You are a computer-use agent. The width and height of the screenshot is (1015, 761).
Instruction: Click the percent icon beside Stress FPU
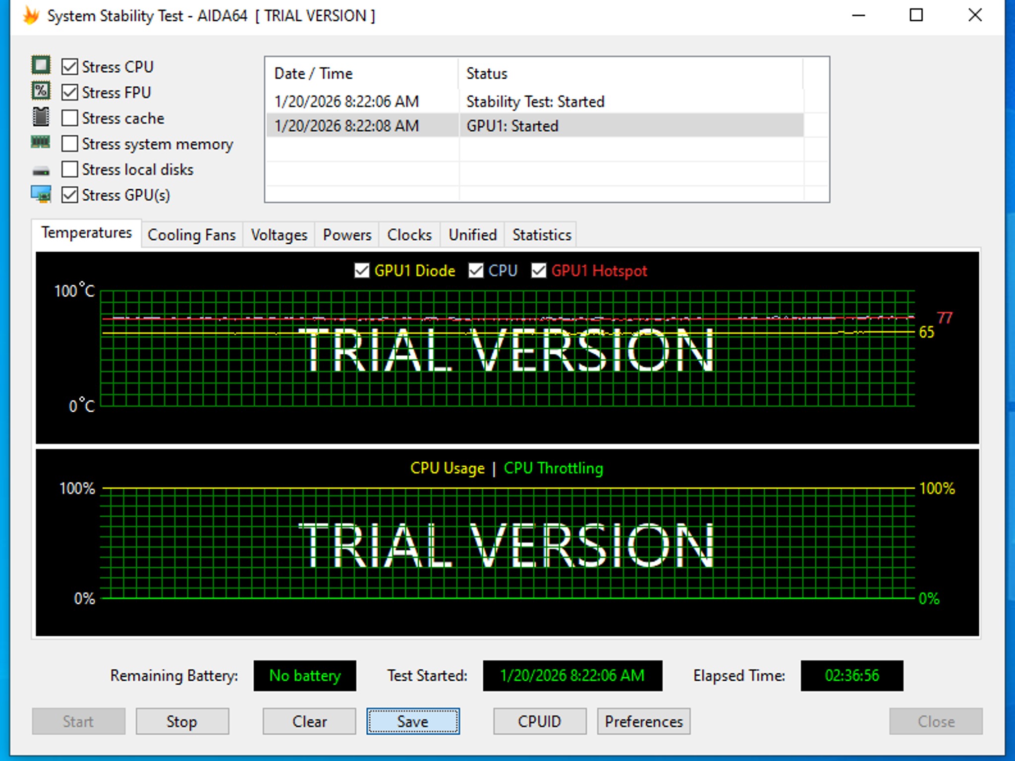pyautogui.click(x=41, y=91)
